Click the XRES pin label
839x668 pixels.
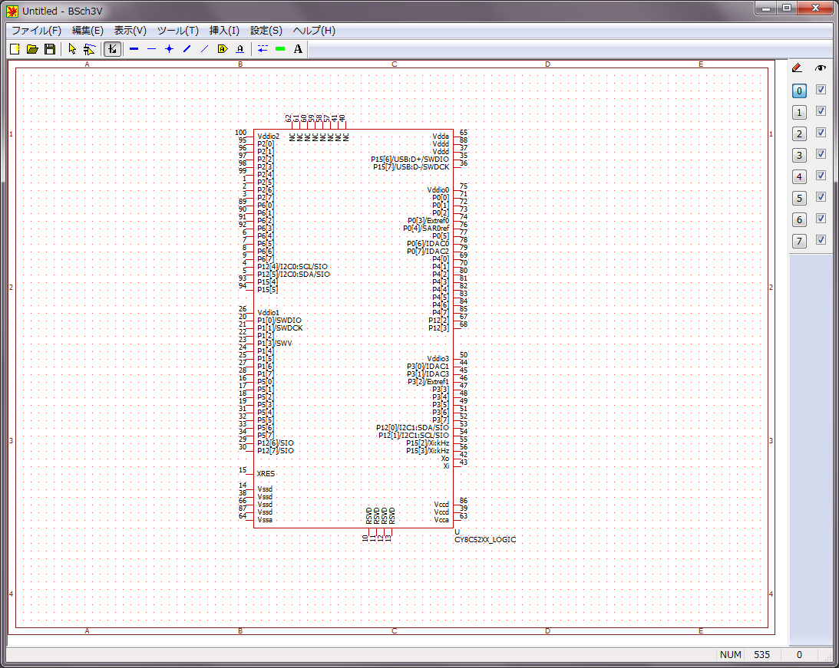pyautogui.click(x=266, y=474)
